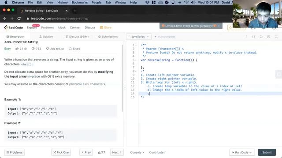Click the Limited time event giveaway banner
The image size is (282, 158).
pos(191,26)
